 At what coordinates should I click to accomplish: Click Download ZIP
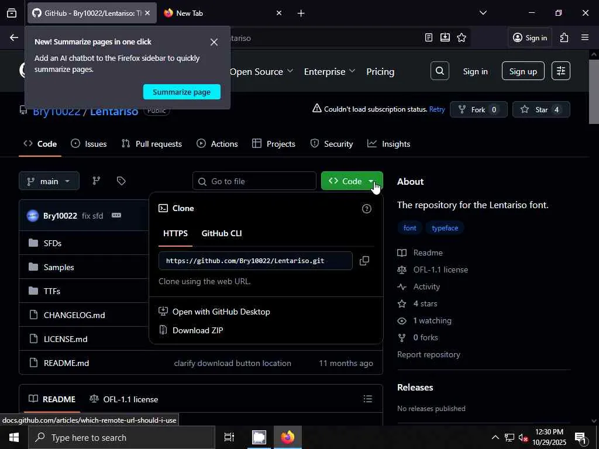tap(191, 330)
